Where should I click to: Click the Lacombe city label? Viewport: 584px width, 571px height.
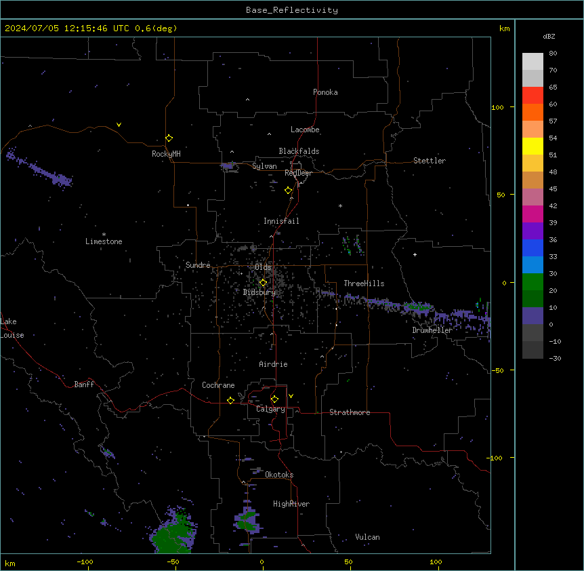pos(305,130)
